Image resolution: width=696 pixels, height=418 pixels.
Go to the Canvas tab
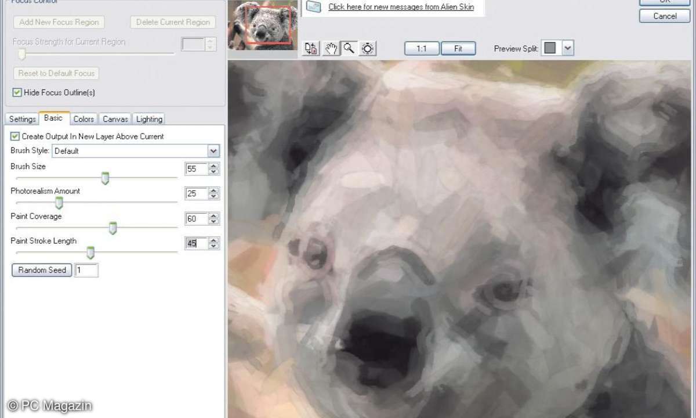tap(115, 119)
